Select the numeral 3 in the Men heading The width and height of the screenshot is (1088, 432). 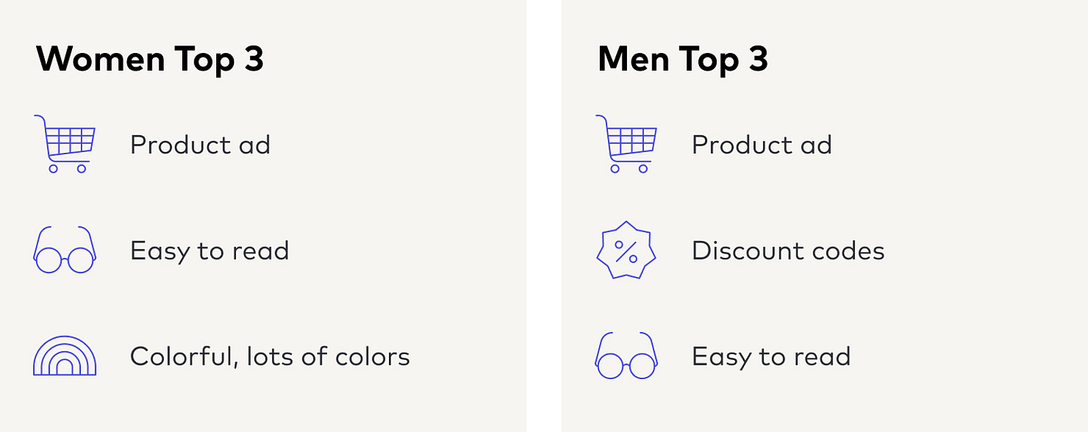click(x=759, y=59)
